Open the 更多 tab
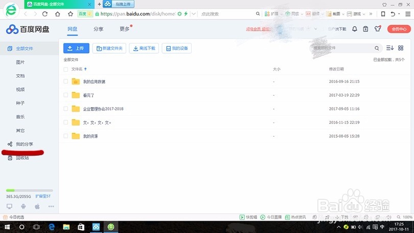Screen dimensions: 414x233 (x=124, y=29)
